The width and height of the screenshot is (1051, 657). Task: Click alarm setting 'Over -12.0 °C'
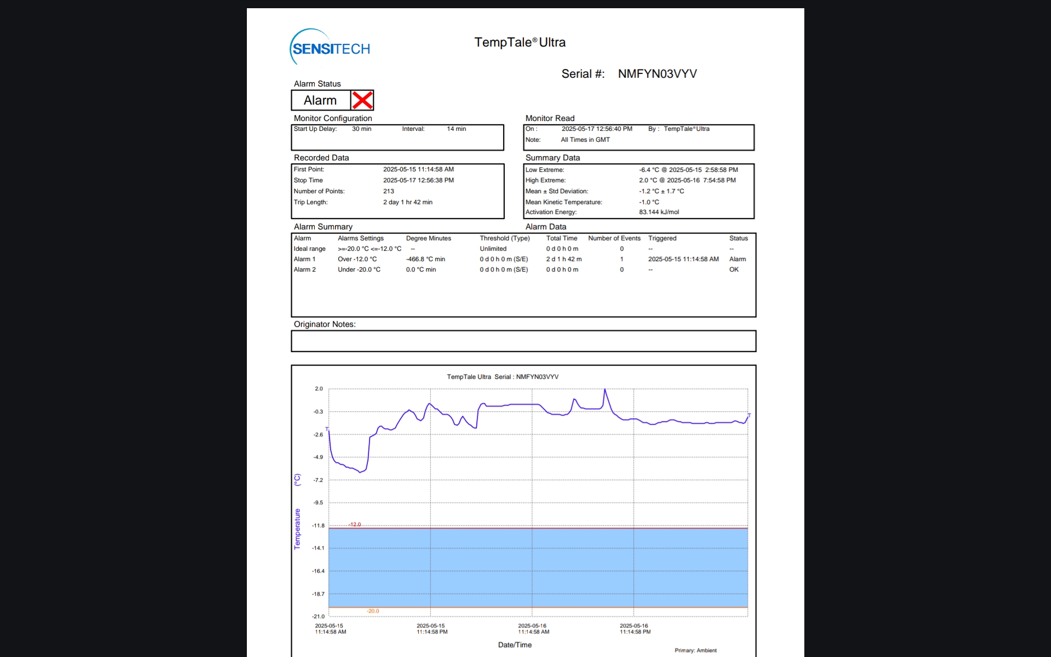[357, 259]
